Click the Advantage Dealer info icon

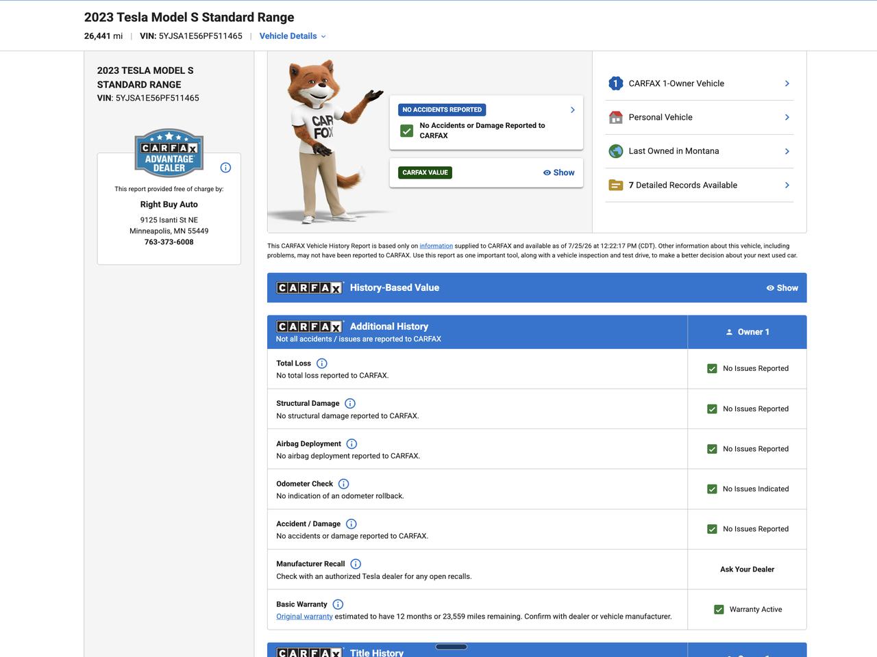pyautogui.click(x=225, y=168)
